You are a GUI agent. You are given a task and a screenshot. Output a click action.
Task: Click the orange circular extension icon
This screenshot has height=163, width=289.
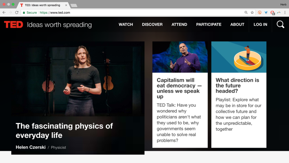pyautogui.click(x=260, y=12)
